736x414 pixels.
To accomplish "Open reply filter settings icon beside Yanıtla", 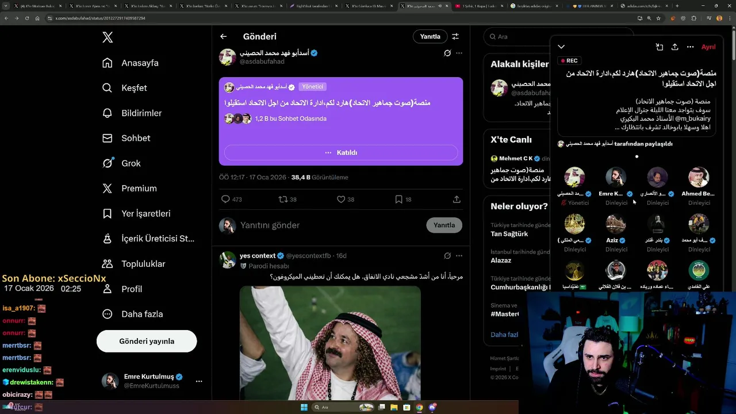I will (x=455, y=36).
